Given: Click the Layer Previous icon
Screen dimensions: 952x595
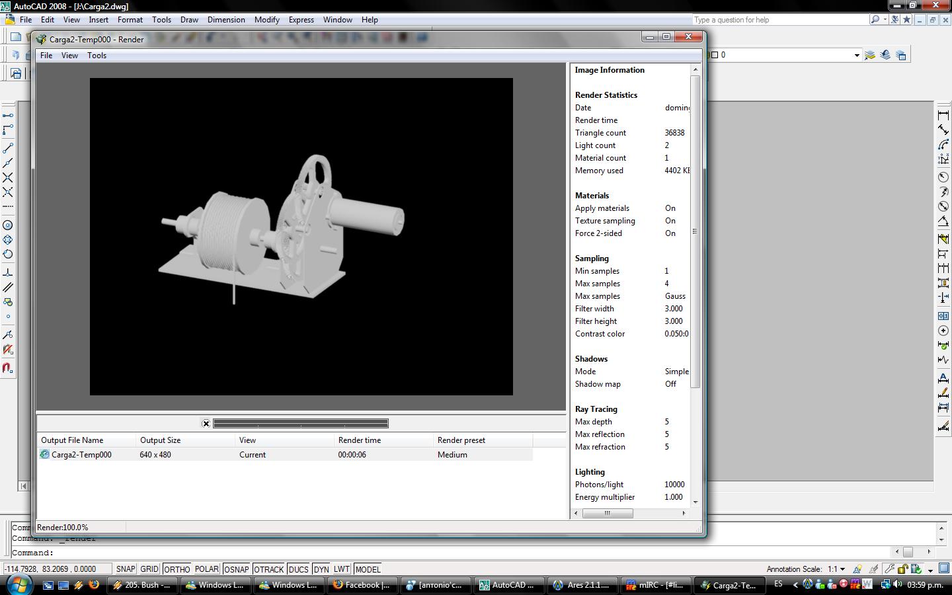Looking at the screenshot, I should [885, 55].
